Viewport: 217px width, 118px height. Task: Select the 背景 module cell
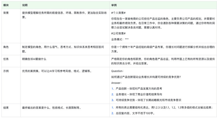(6, 13)
